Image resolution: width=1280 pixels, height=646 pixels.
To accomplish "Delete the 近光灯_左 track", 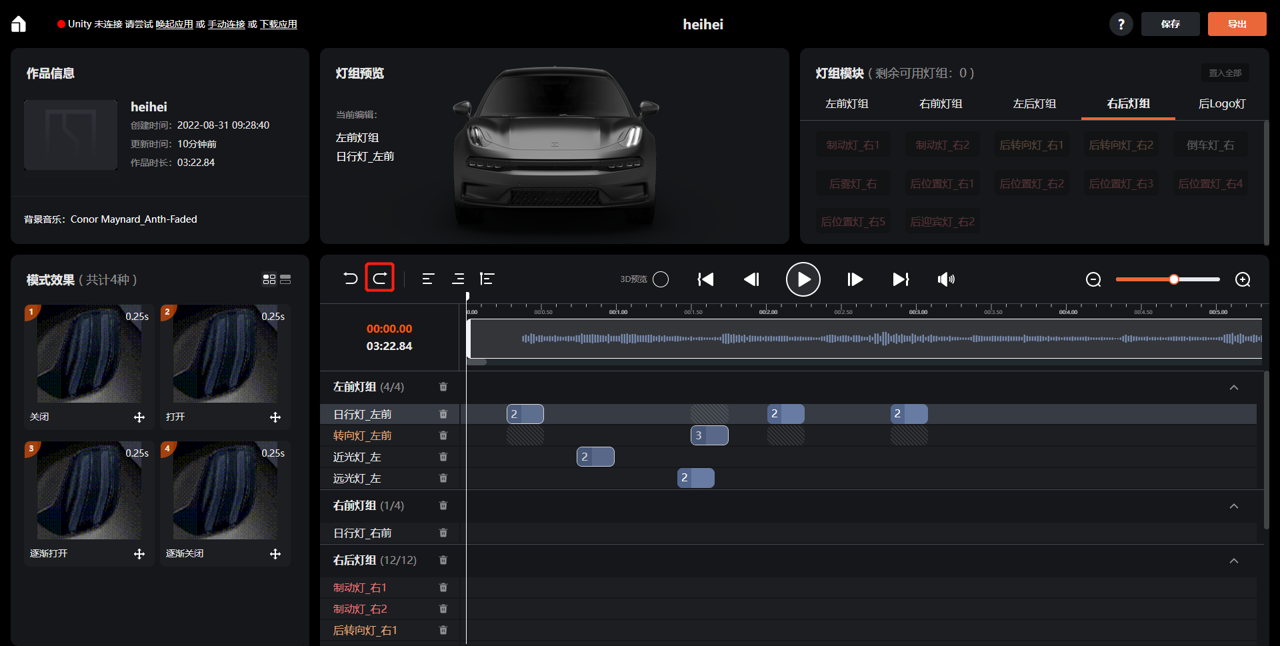I will [443, 457].
